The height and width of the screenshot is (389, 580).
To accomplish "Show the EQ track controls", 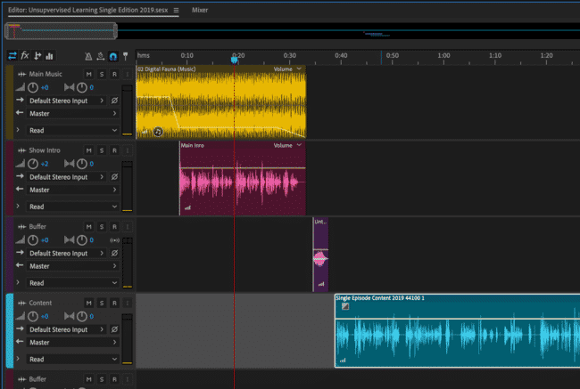I will [49, 56].
